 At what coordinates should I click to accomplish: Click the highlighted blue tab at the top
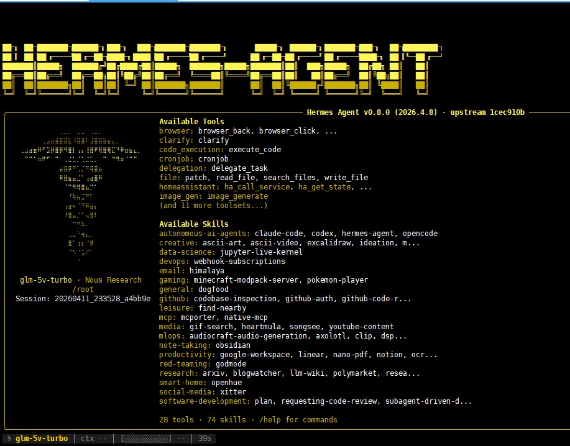pyautogui.click(x=133, y=1)
